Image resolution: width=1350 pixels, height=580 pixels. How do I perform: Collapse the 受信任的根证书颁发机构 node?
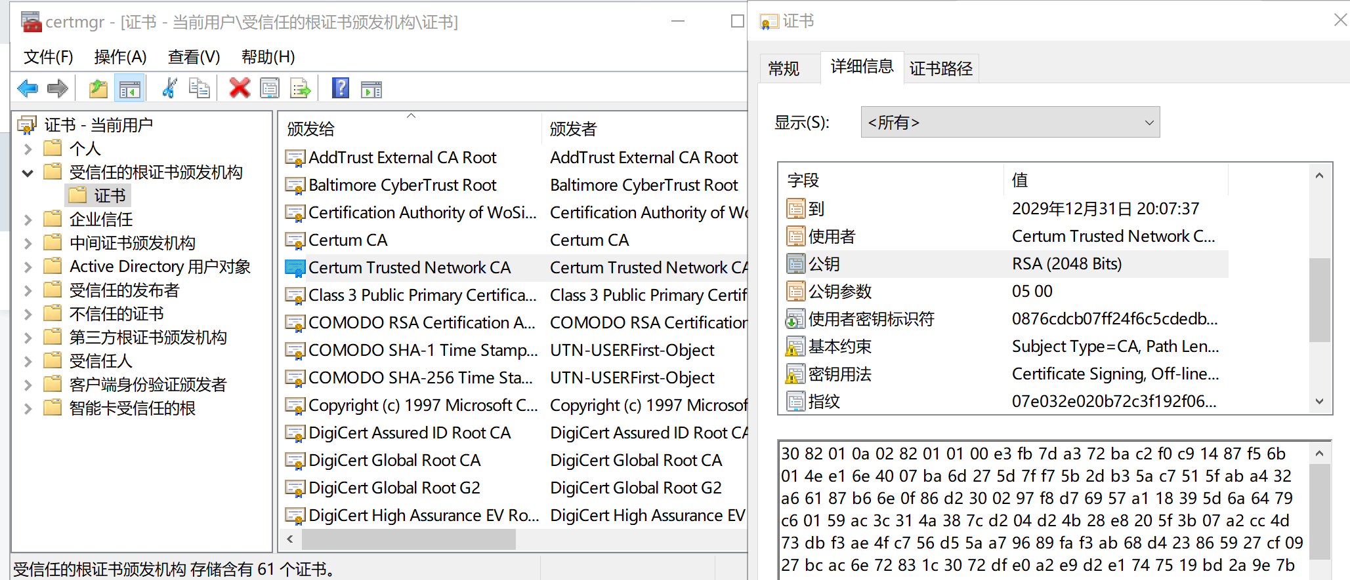[28, 172]
